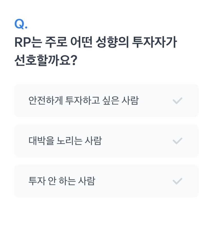Choose the first answer card about safe investing
The height and width of the screenshot is (243, 213).
[x=106, y=101]
